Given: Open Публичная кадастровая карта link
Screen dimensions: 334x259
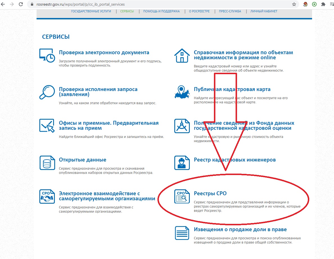Looking at the screenshot, I should [x=232, y=89].
